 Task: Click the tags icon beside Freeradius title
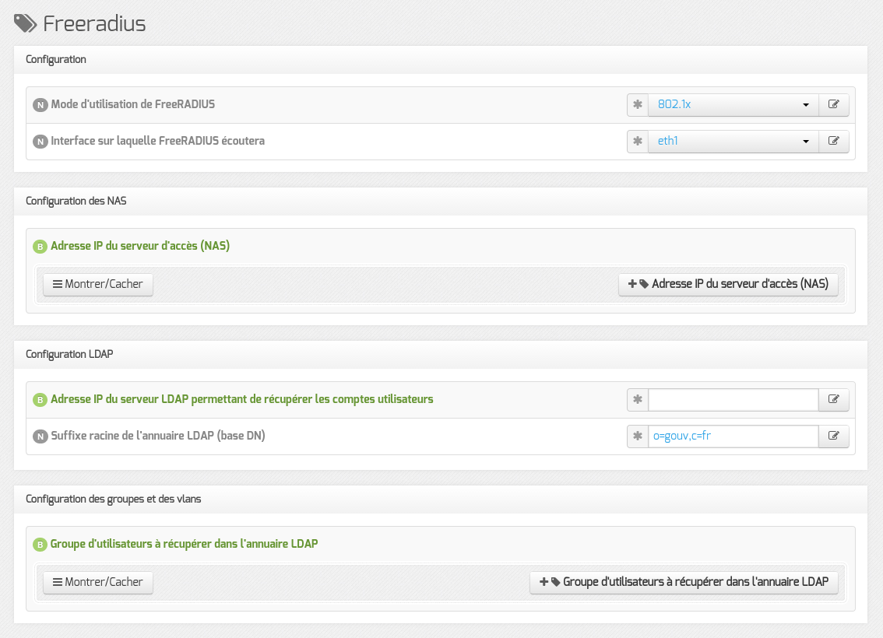click(26, 23)
